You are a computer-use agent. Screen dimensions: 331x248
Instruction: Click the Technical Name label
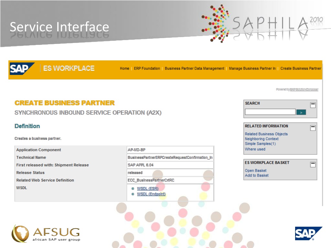[31, 157]
